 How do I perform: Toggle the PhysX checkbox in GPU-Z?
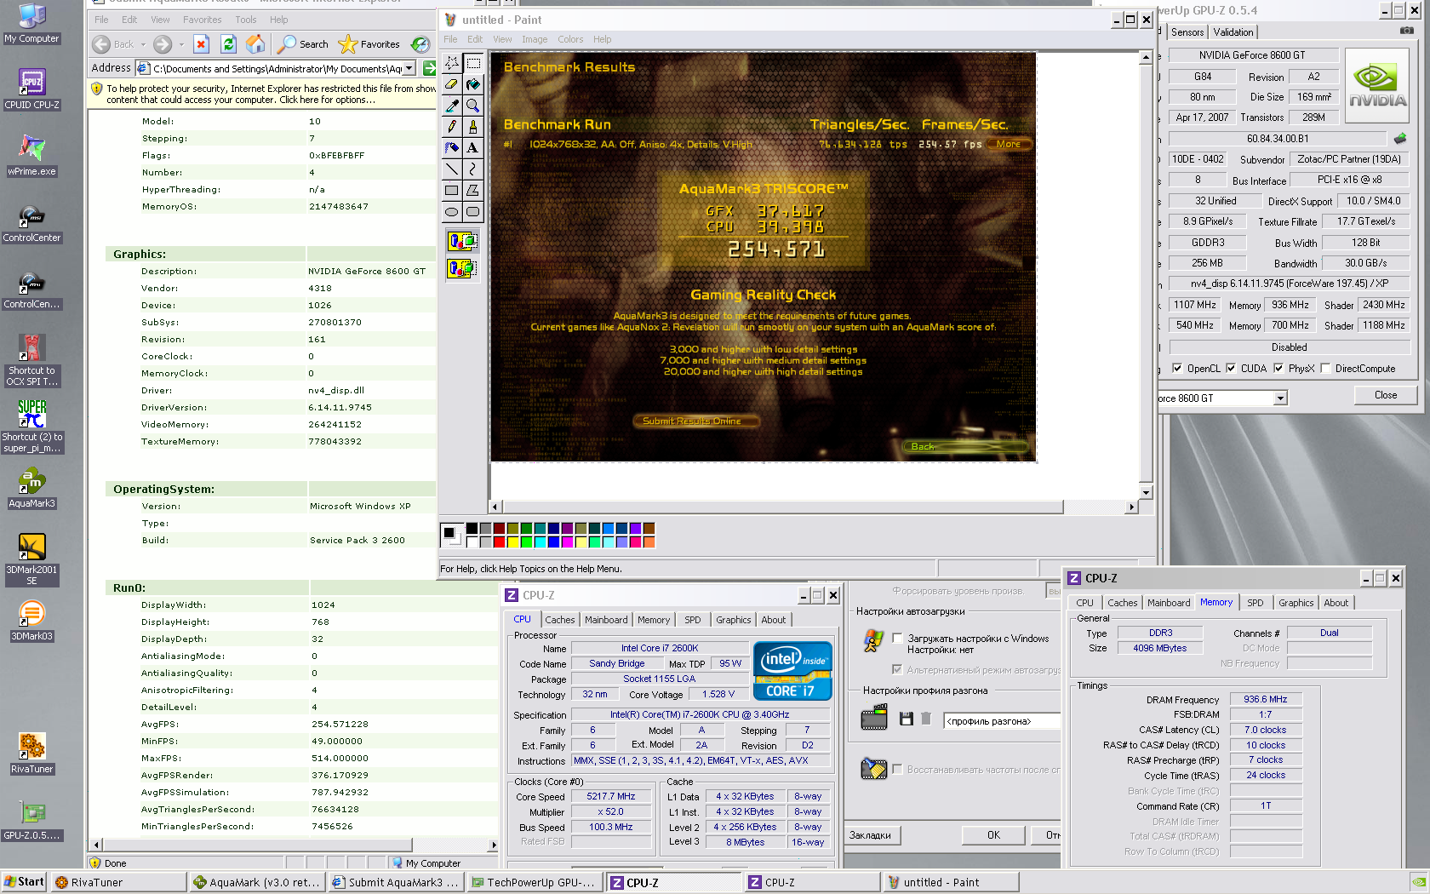(1278, 369)
